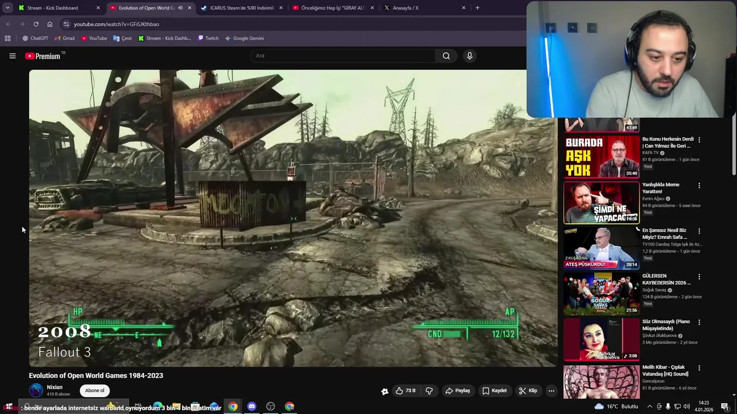This screenshot has width=737, height=414.
Task: Open options for Yanlışlıkla Meme Yarattım video
Action: [x=699, y=185]
